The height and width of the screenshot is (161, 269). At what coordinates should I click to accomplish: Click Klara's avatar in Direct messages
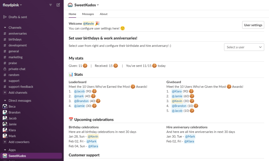click(5, 130)
